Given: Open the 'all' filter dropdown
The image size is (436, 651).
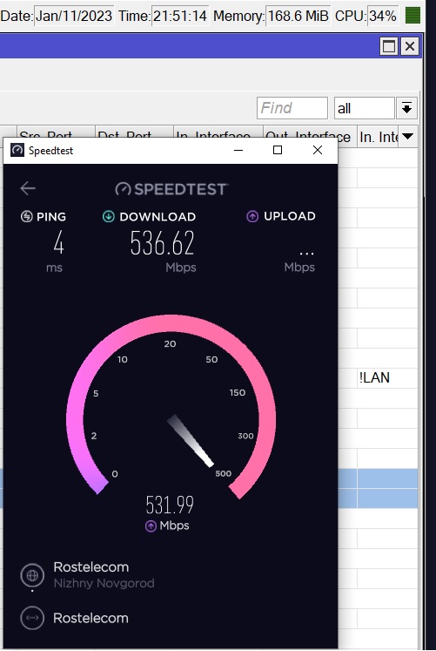Looking at the screenshot, I should 365,108.
